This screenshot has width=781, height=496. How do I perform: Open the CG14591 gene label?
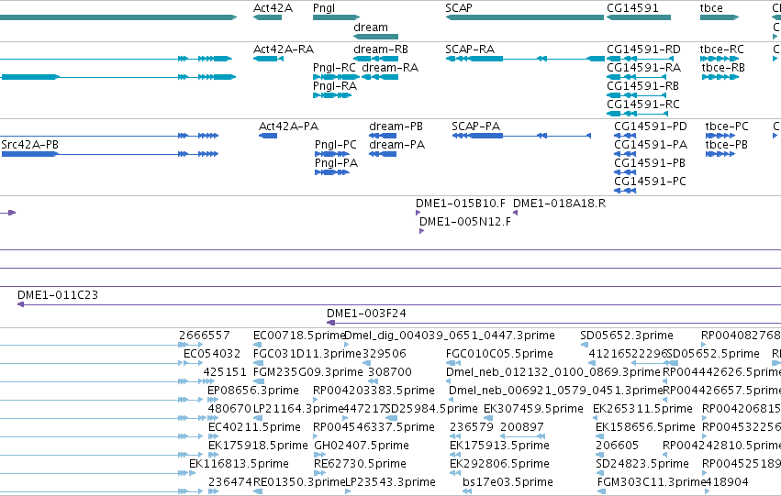tap(632, 8)
